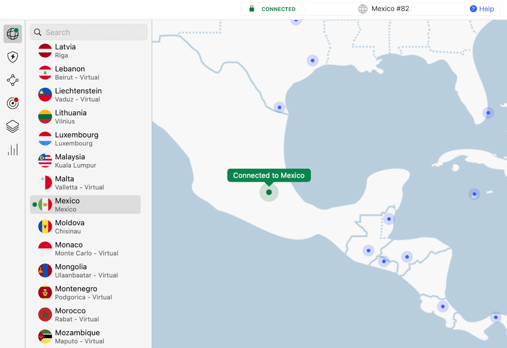The height and width of the screenshot is (348, 507).
Task: Click the Mexico #82 server name
Action: (390, 9)
